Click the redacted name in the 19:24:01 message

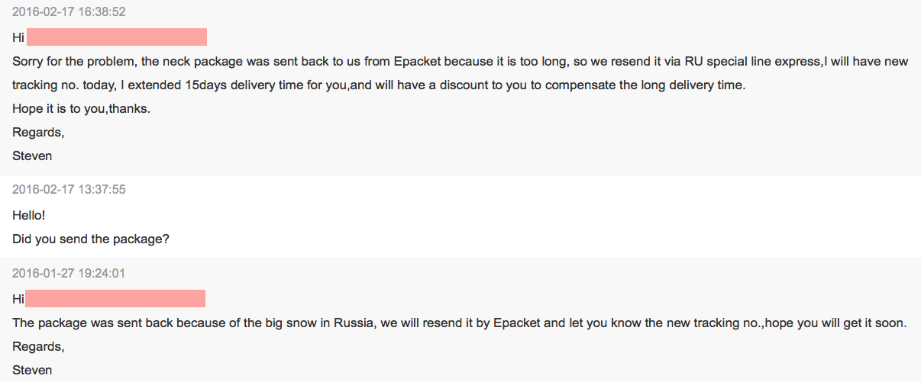(115, 299)
